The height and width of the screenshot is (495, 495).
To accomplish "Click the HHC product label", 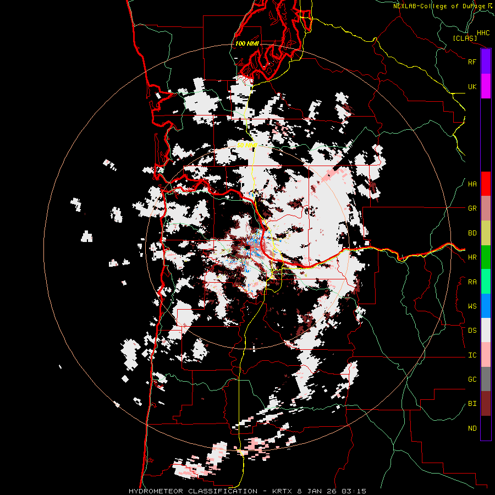I will tap(483, 33).
